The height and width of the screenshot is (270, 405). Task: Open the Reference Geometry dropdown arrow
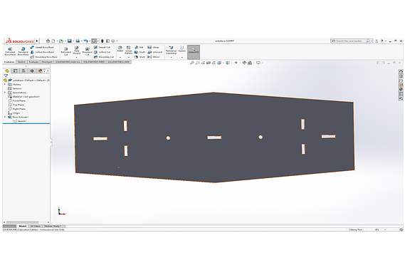[171, 58]
